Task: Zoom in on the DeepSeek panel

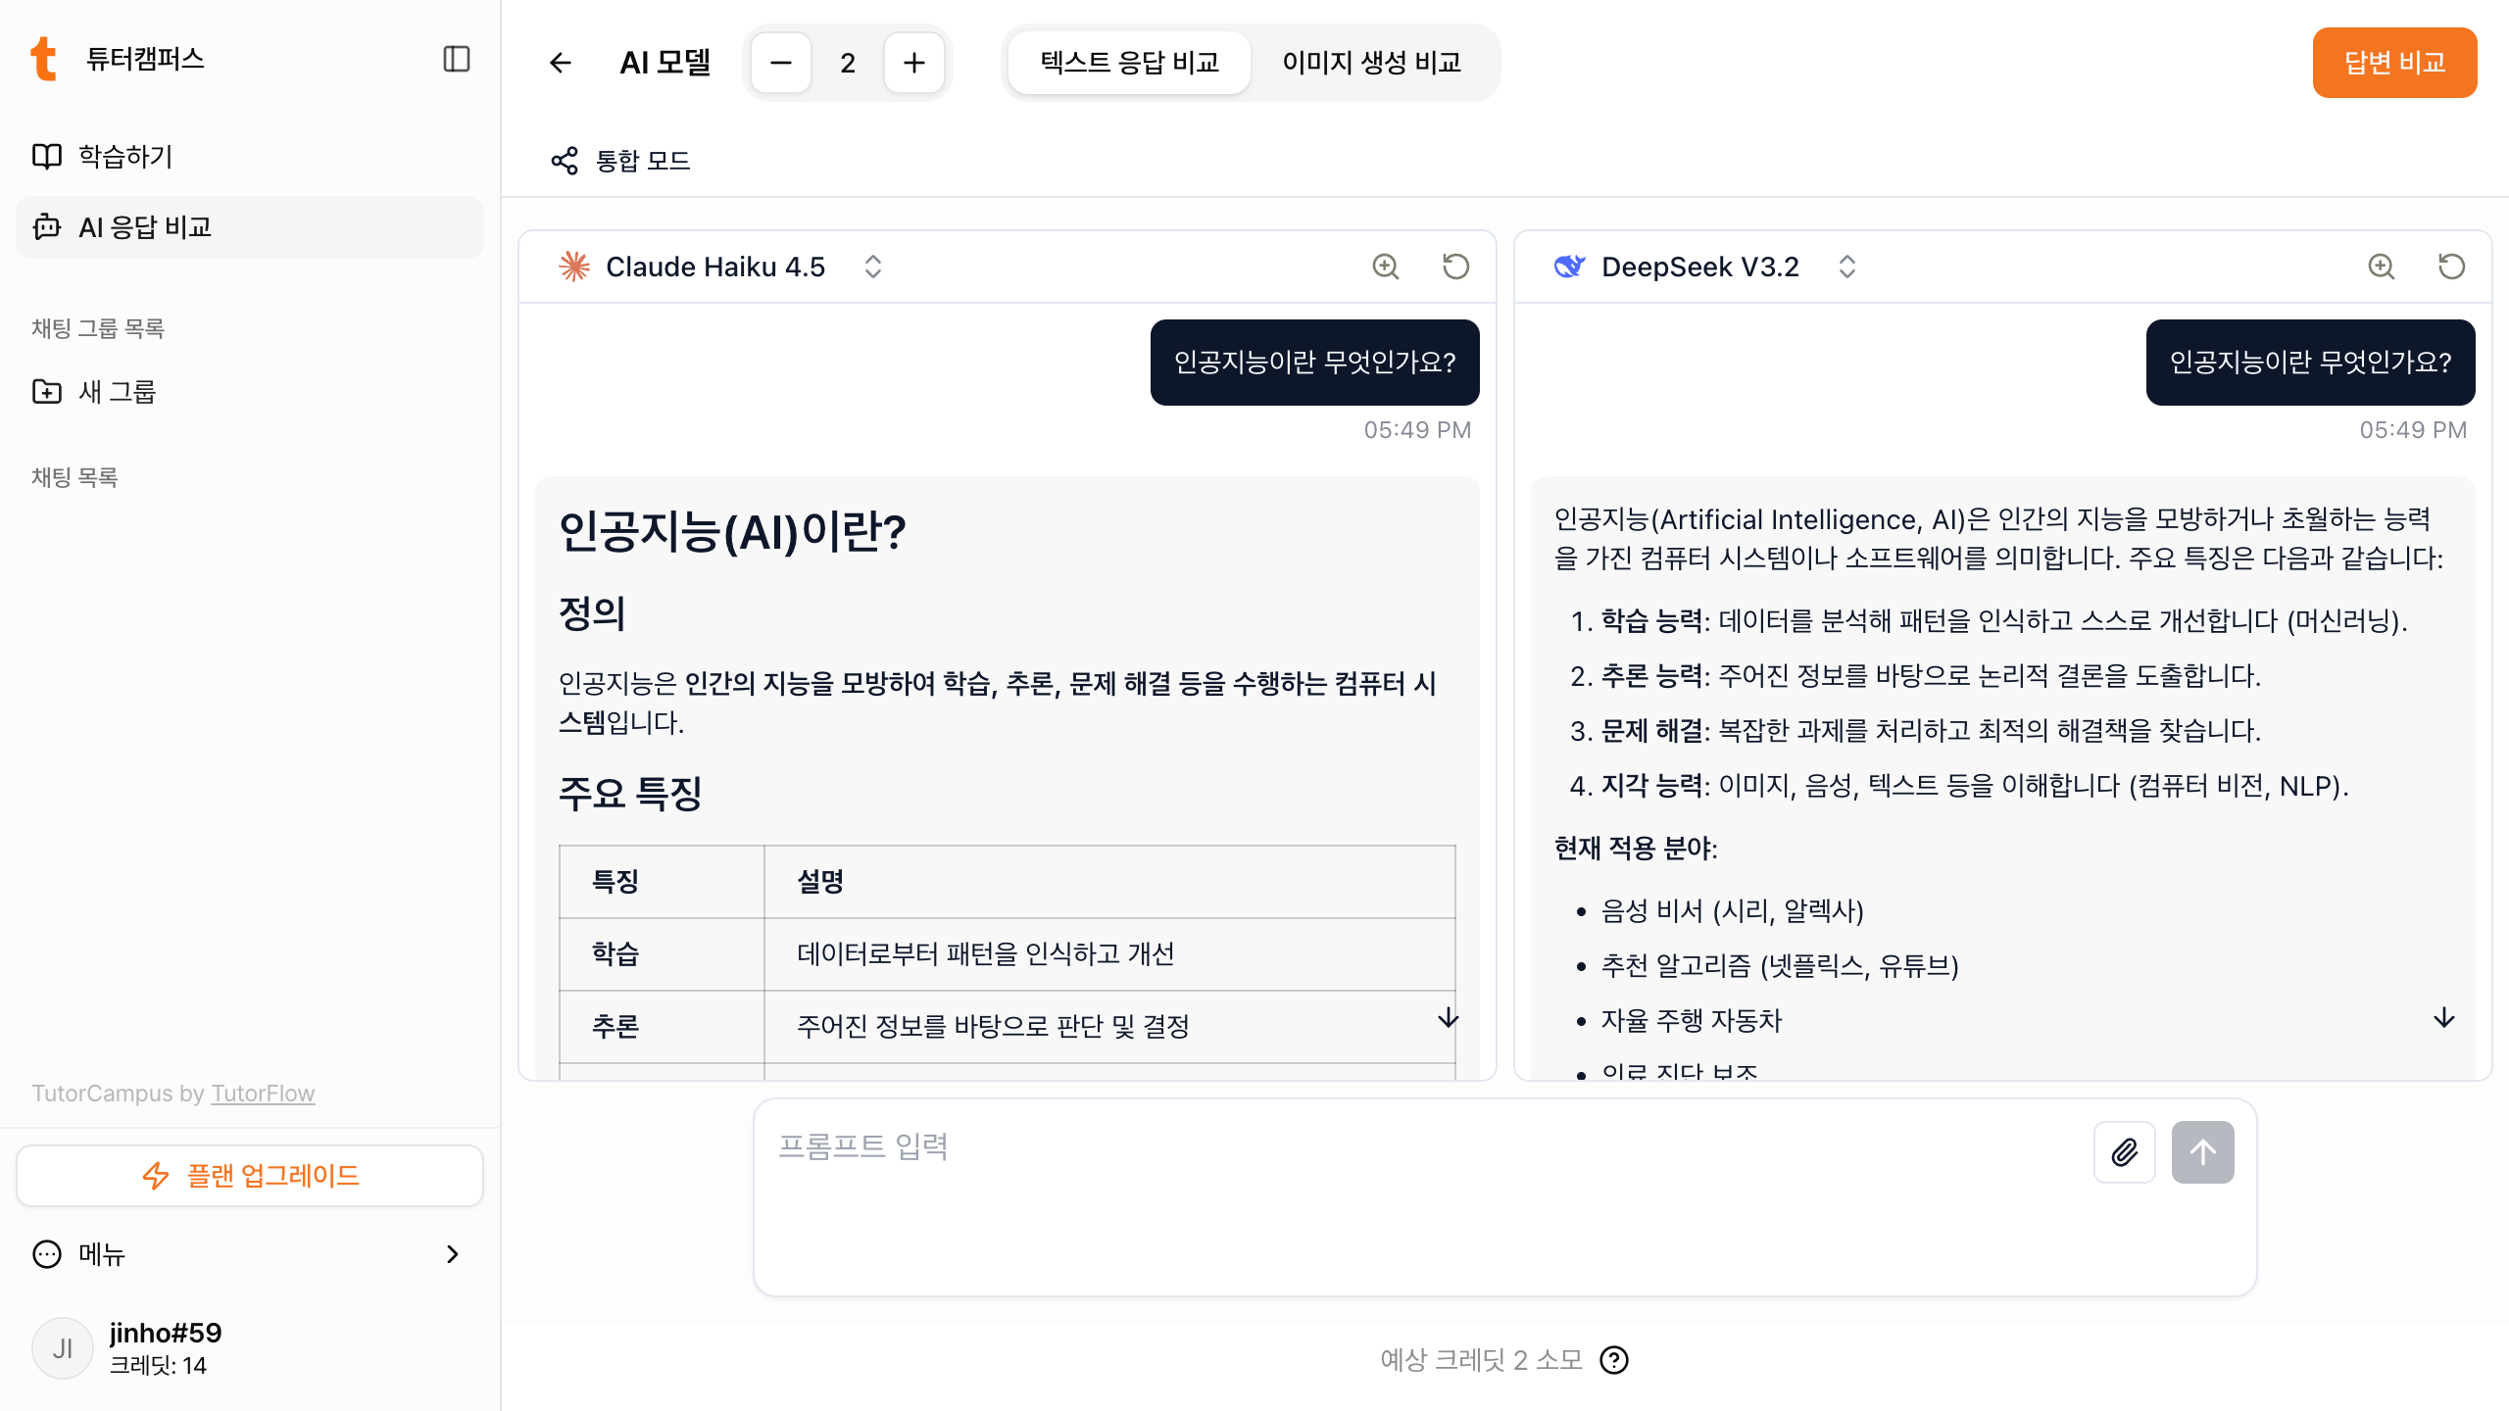Action: tap(2382, 267)
